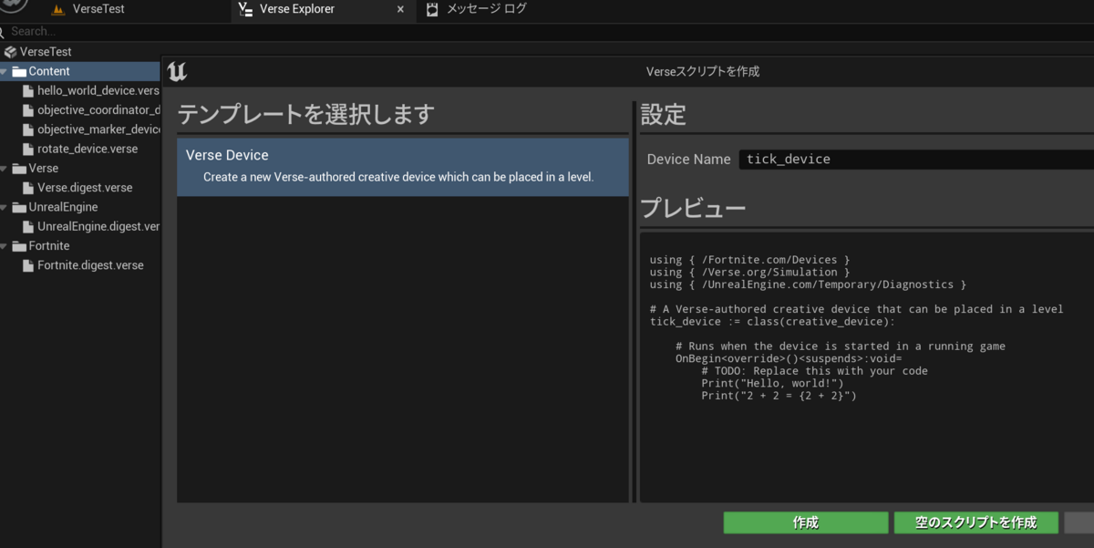This screenshot has height=548, width=1094.
Task: Click preview line with /UnrealEngine.com/Temporary/Diagnostics
Action: (808, 284)
